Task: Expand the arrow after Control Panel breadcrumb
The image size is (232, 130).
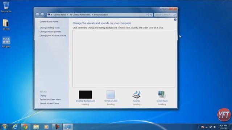Action: (68, 15)
